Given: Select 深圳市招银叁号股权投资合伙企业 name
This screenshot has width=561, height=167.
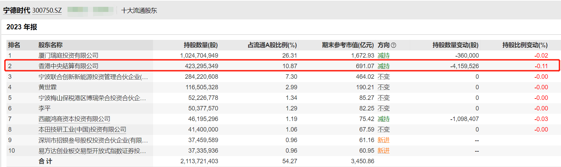Looking at the screenshot, I should [x=93, y=140].
